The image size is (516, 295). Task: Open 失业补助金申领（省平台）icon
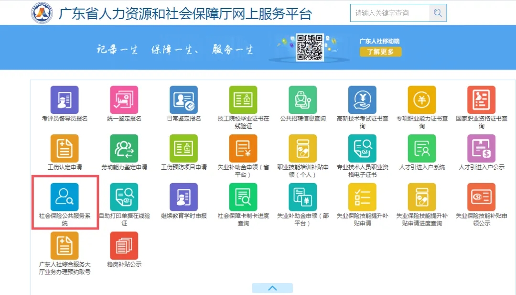tap(243, 149)
